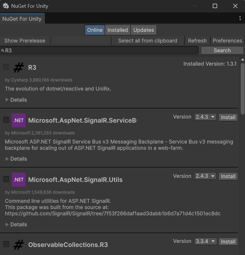Click the Microsoft.AspNet.SignalR.Utils title
This screenshot has height=255, width=245.
(x=75, y=180)
